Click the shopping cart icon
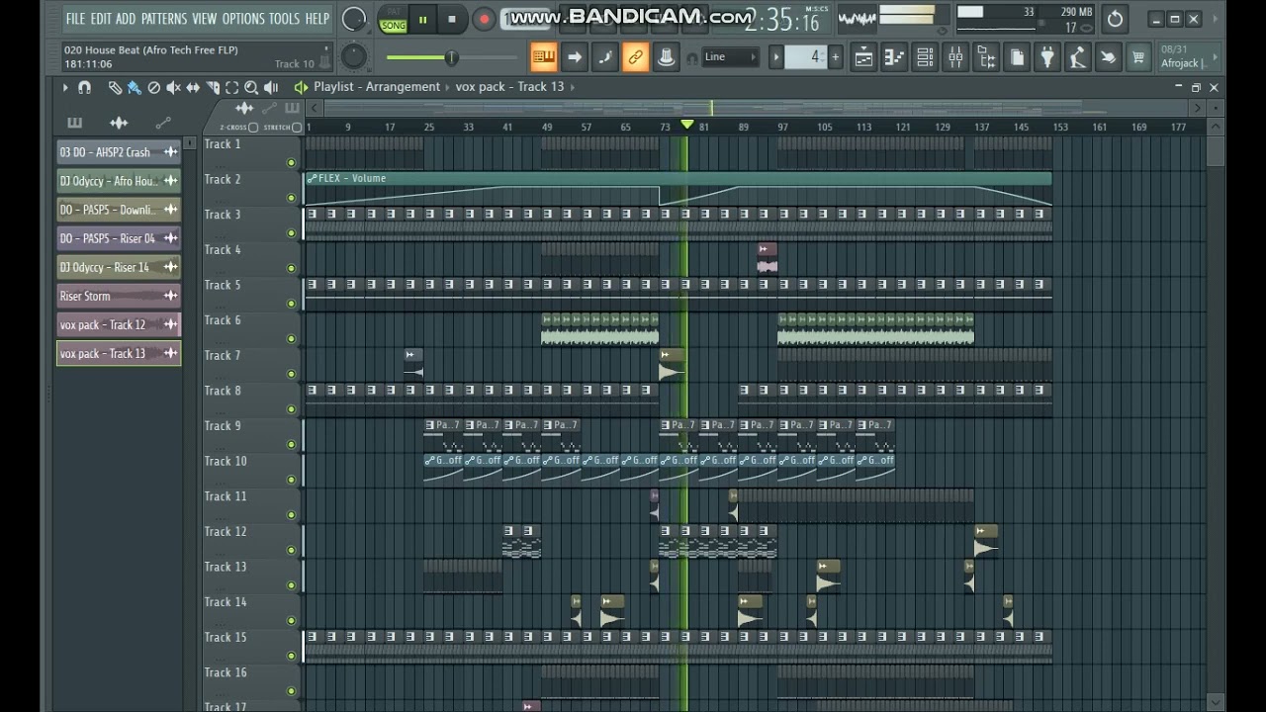This screenshot has width=1266, height=712. point(1138,57)
